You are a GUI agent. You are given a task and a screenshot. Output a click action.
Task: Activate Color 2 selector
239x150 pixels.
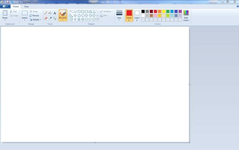point(137,16)
